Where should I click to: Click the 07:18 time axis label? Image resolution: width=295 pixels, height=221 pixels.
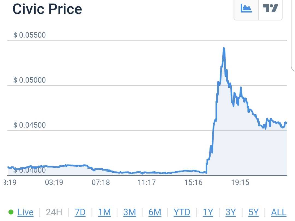(x=101, y=182)
